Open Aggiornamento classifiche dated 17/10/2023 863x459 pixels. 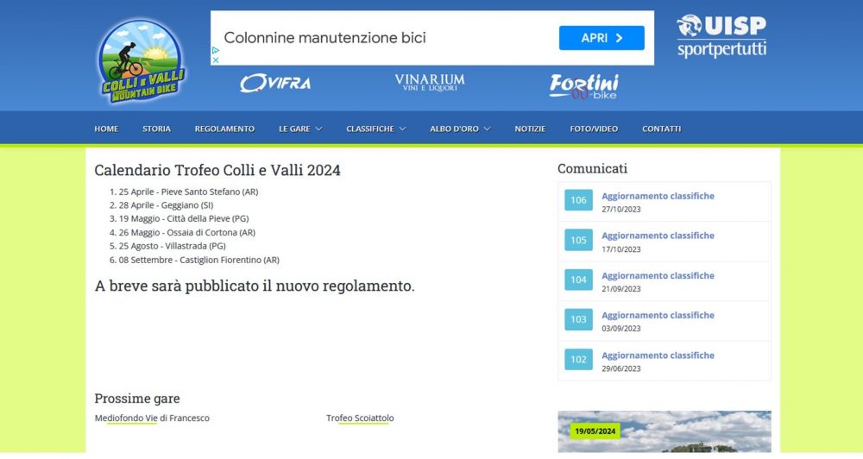pyautogui.click(x=658, y=236)
